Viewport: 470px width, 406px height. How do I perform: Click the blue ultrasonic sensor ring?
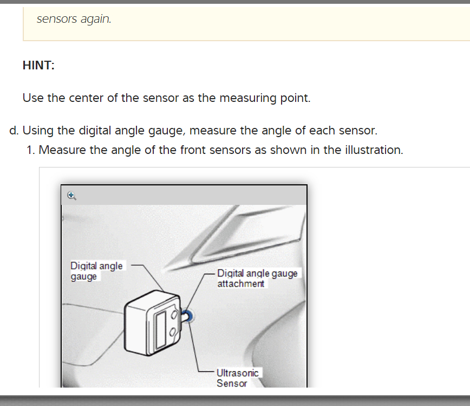(191, 316)
